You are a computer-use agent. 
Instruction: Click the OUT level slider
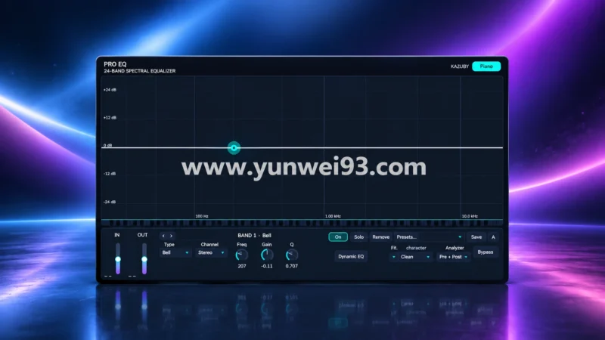144,258
